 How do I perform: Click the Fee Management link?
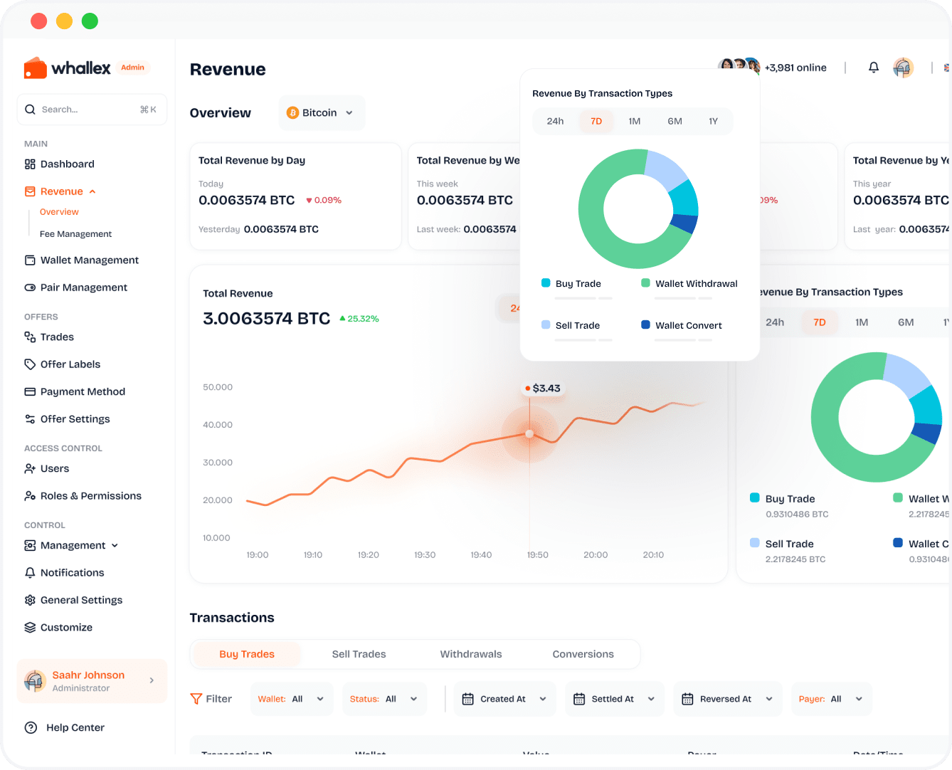[75, 233]
